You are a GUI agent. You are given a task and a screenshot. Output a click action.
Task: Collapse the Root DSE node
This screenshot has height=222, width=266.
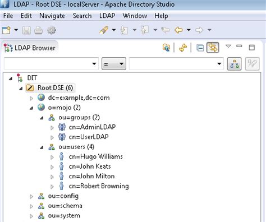(21, 89)
